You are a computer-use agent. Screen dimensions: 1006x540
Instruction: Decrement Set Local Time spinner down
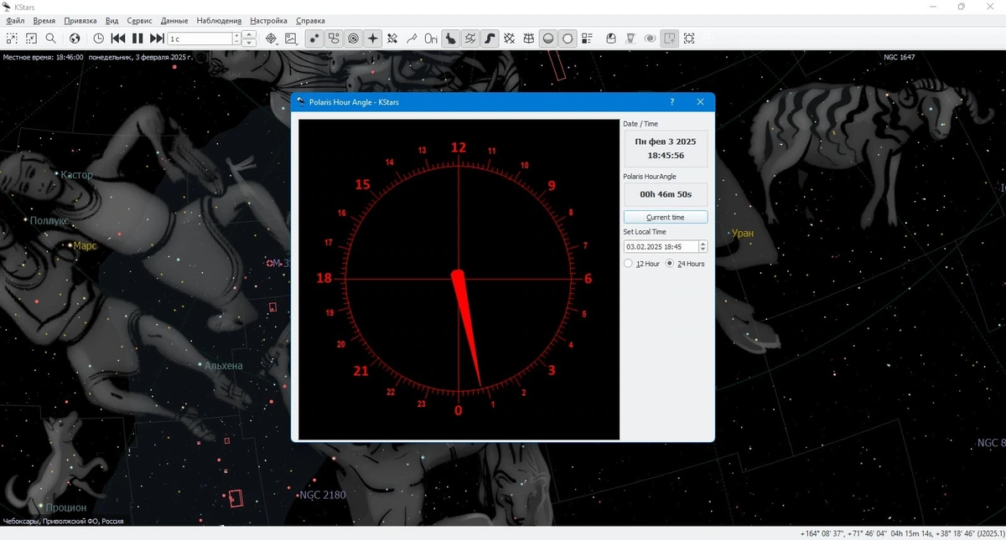(x=703, y=249)
